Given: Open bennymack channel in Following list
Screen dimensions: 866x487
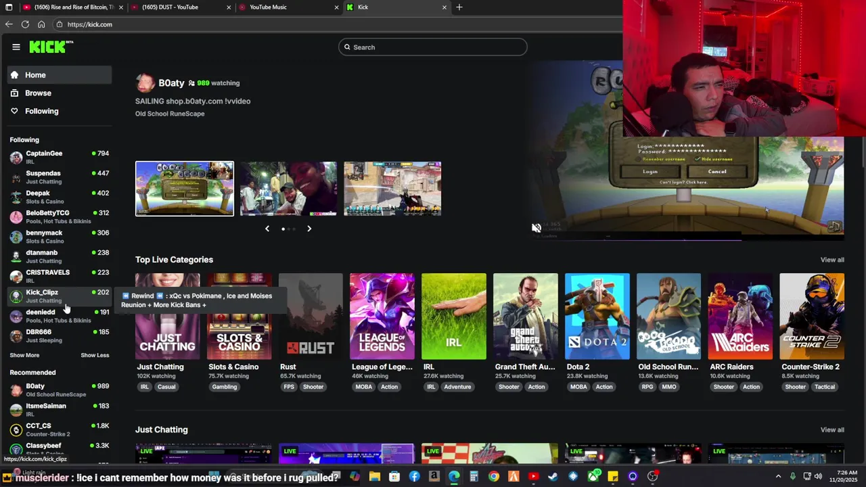Looking at the screenshot, I should (x=60, y=237).
